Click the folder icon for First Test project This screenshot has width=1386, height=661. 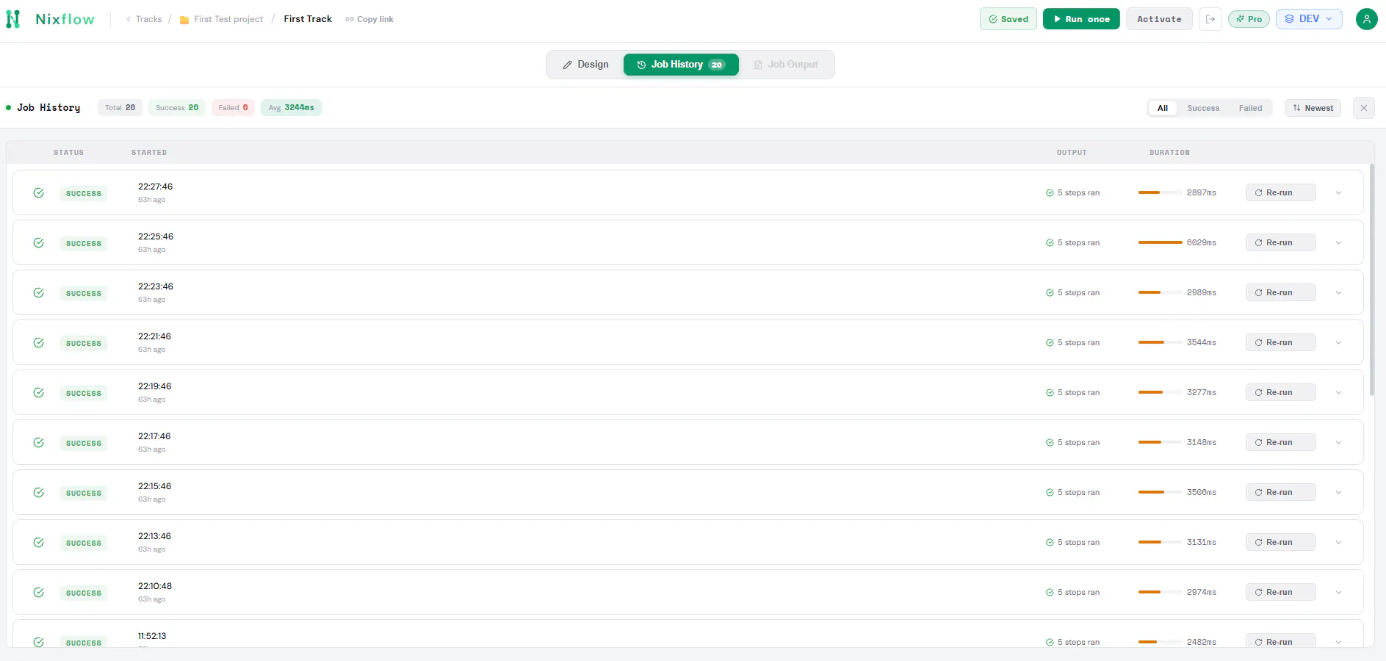click(184, 20)
